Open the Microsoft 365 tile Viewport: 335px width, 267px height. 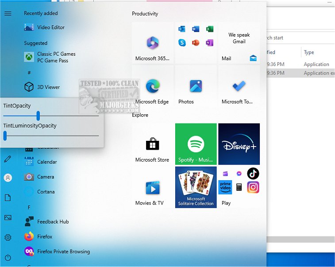tap(152, 43)
